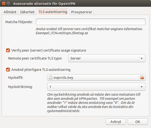Open the Nyckelriktning dropdown showing 1
Image resolution: width=151 pixels, height=128 pixels.
96,87
